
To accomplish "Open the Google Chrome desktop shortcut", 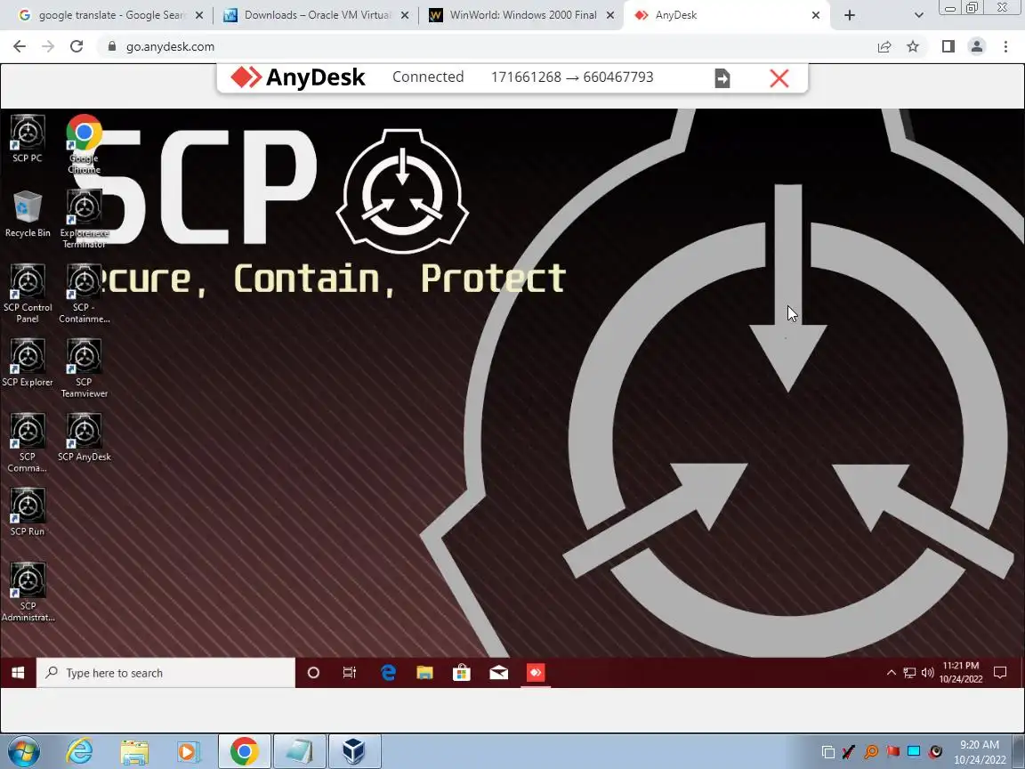I will tap(84, 144).
